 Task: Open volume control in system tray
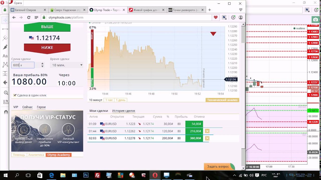point(252,175)
